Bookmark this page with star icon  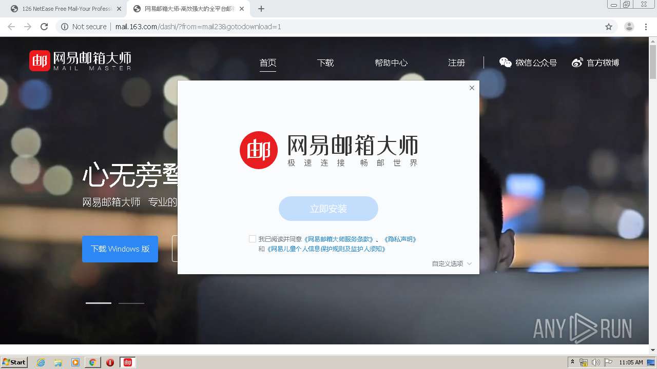[609, 27]
